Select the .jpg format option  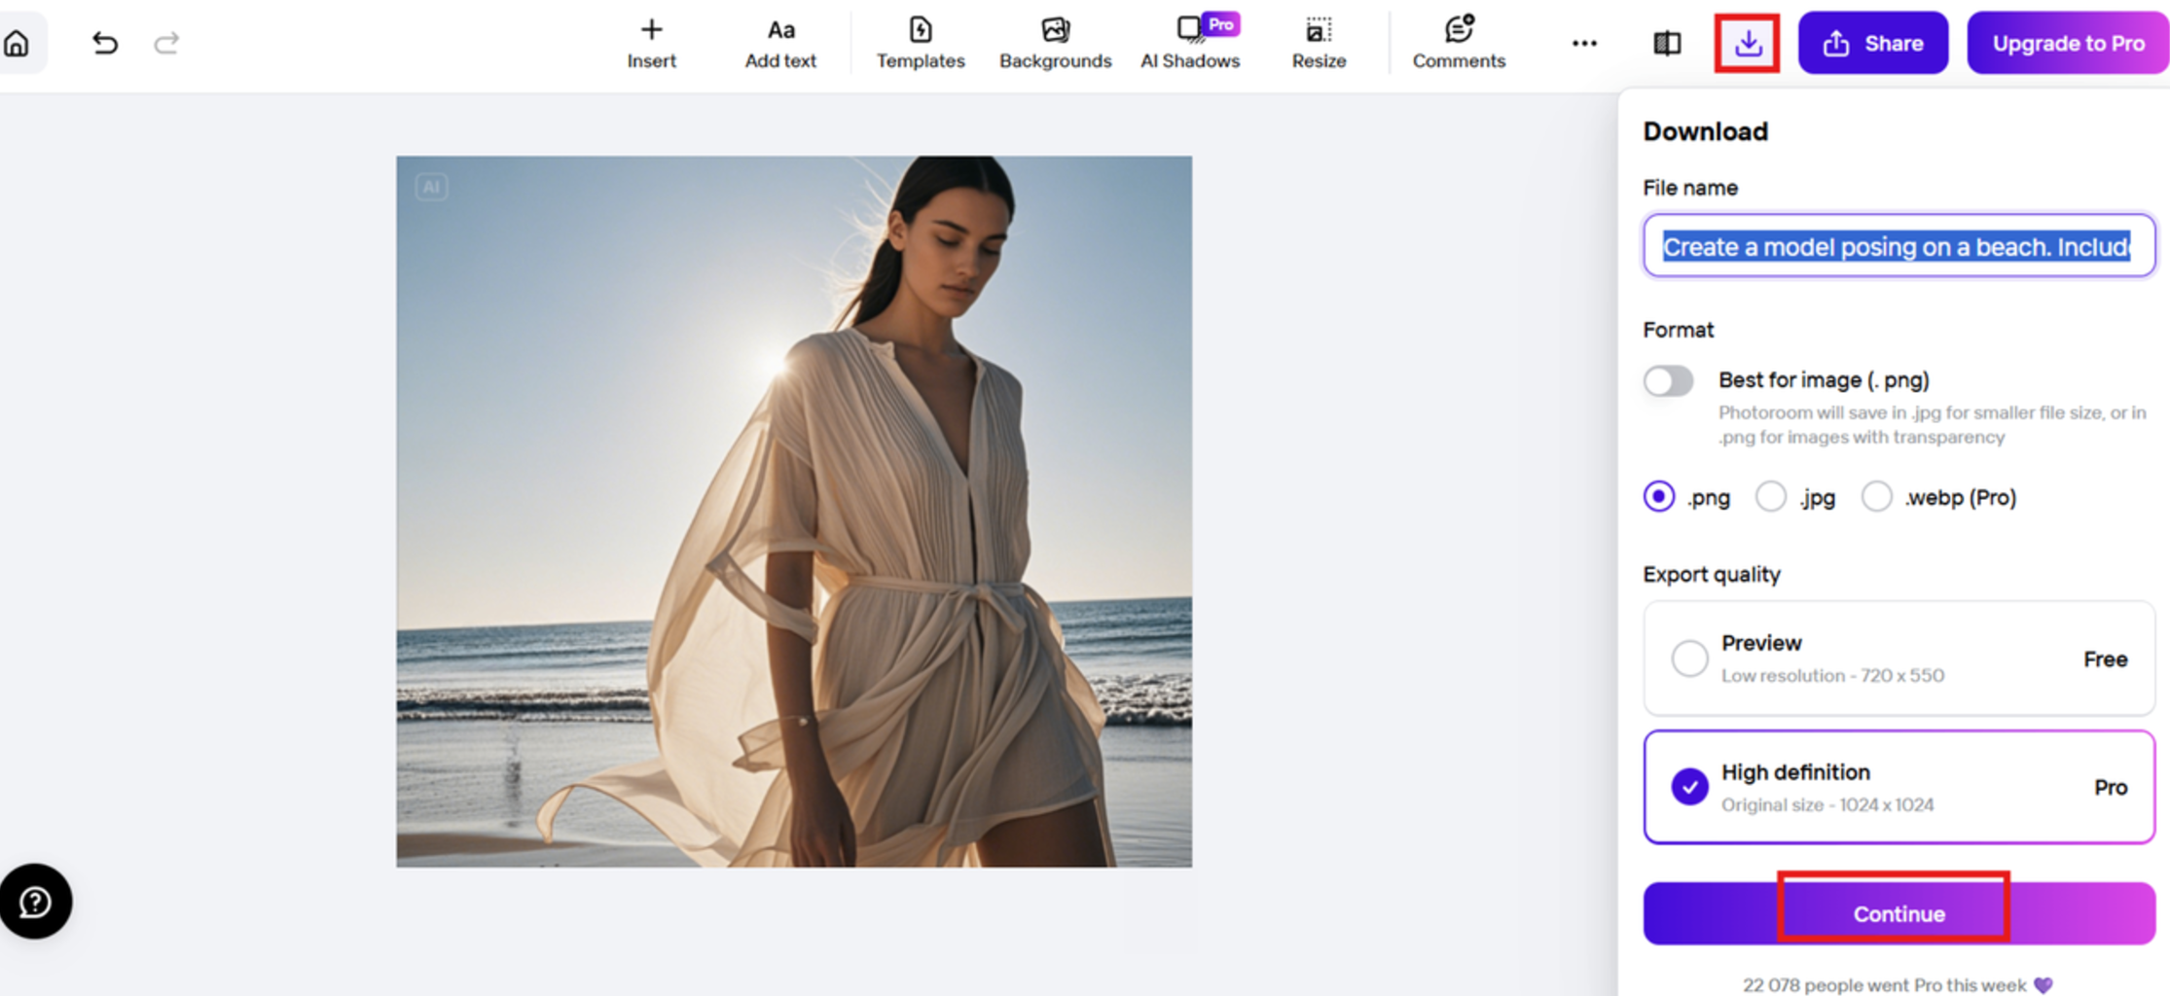tap(1771, 497)
